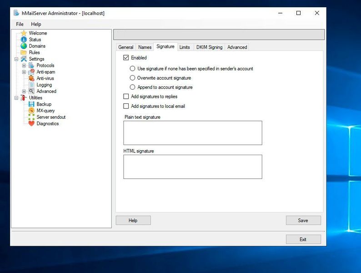Uncheck the Enabled signature checkbox
Image resolution: width=361 pixels, height=273 pixels.
pyautogui.click(x=126, y=58)
